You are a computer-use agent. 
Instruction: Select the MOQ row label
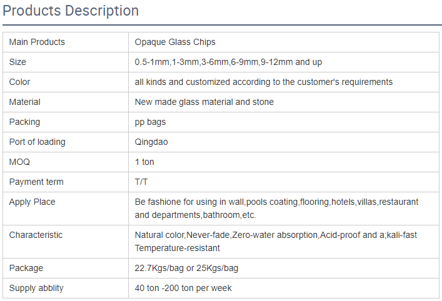click(19, 162)
